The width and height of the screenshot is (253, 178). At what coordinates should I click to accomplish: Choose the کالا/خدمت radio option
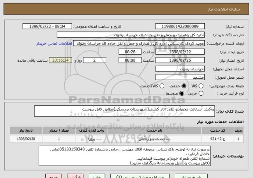pos(162,86)
